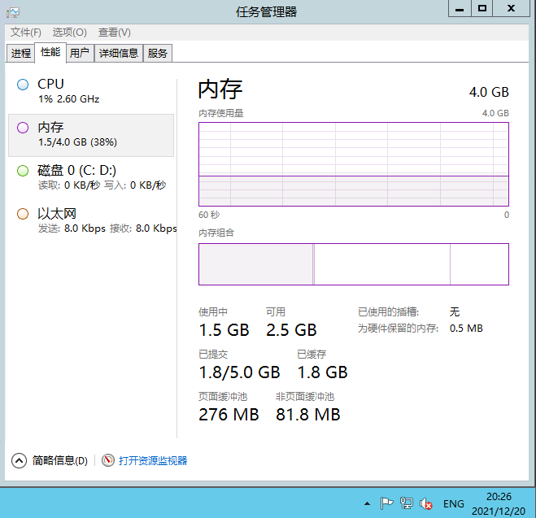The height and width of the screenshot is (518, 536).
Task: Open the Action Center flag tray icon
Action: [387, 503]
